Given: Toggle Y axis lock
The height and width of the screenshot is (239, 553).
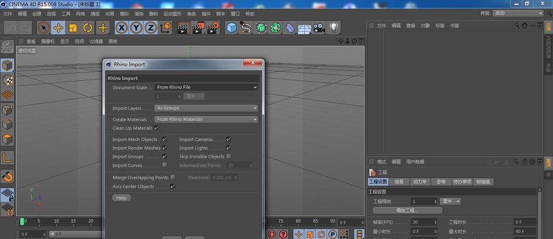Looking at the screenshot, I should 136,27.
